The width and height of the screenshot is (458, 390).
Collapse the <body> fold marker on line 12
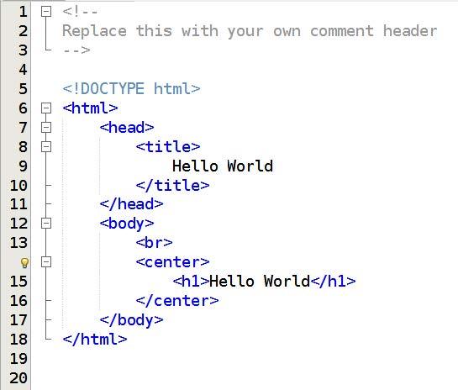(46, 224)
